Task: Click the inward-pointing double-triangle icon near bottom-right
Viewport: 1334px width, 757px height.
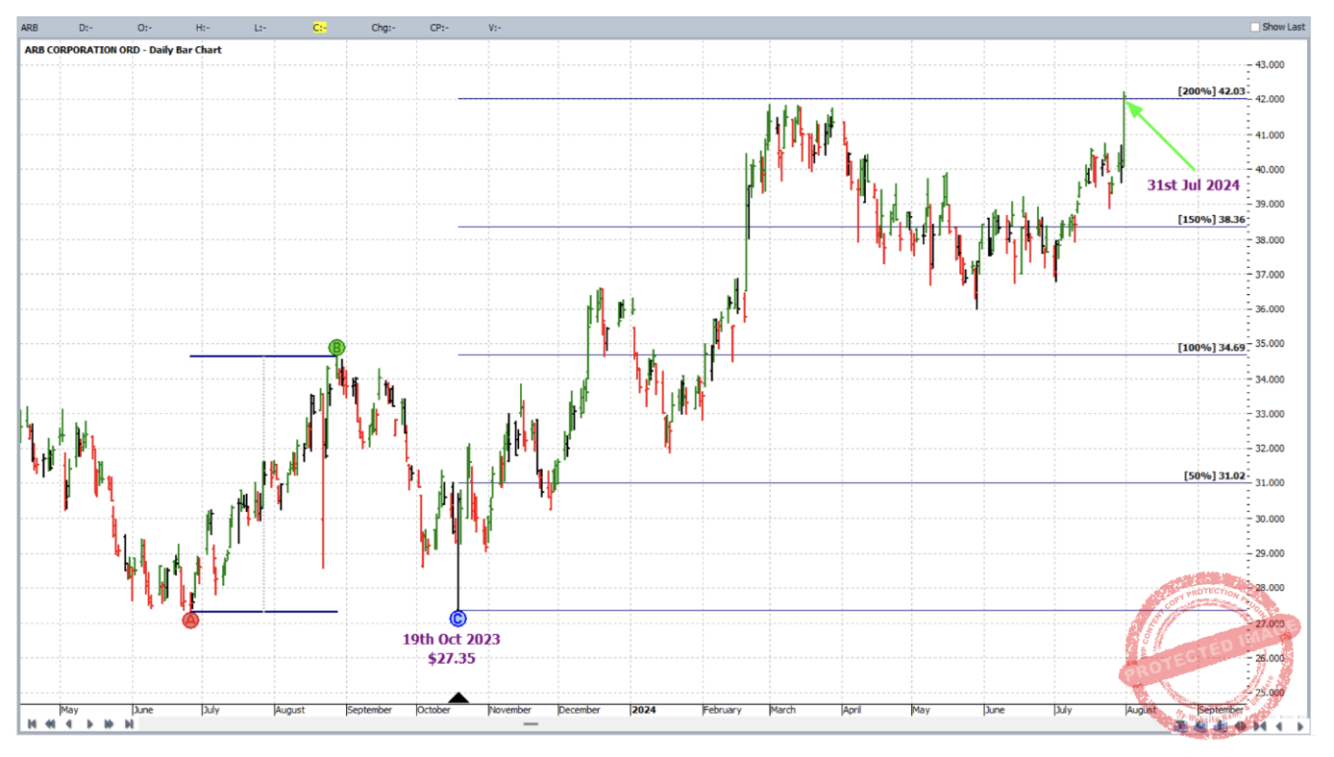Action: pos(1260,726)
